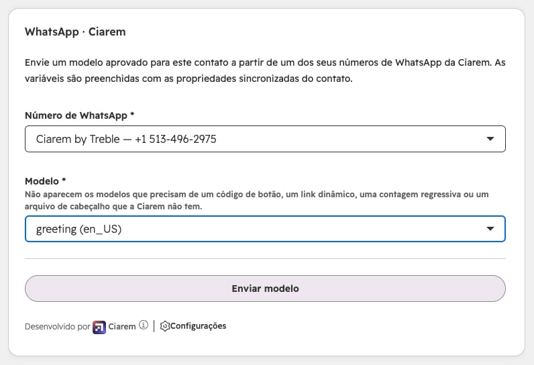
Task: Click the Ciarem developer name link
Action: tap(122, 327)
